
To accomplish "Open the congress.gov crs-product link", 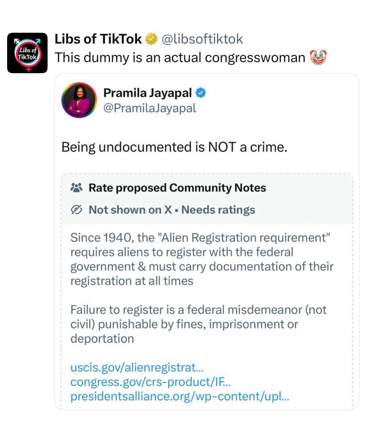I will [x=150, y=382].
